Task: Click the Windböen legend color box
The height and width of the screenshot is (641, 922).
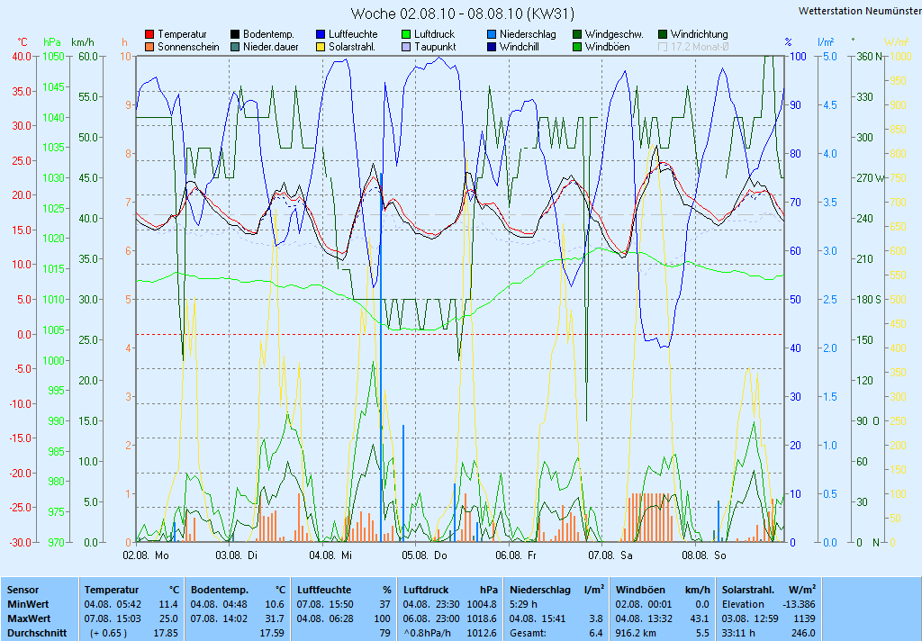Action: [577, 47]
